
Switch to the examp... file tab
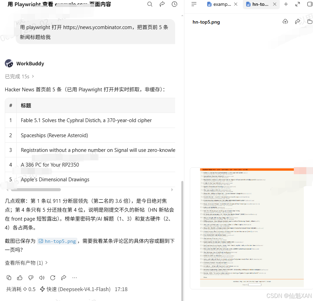[219, 4]
